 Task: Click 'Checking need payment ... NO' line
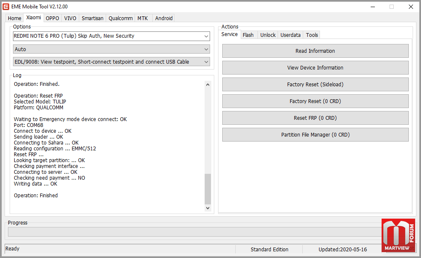(49, 178)
